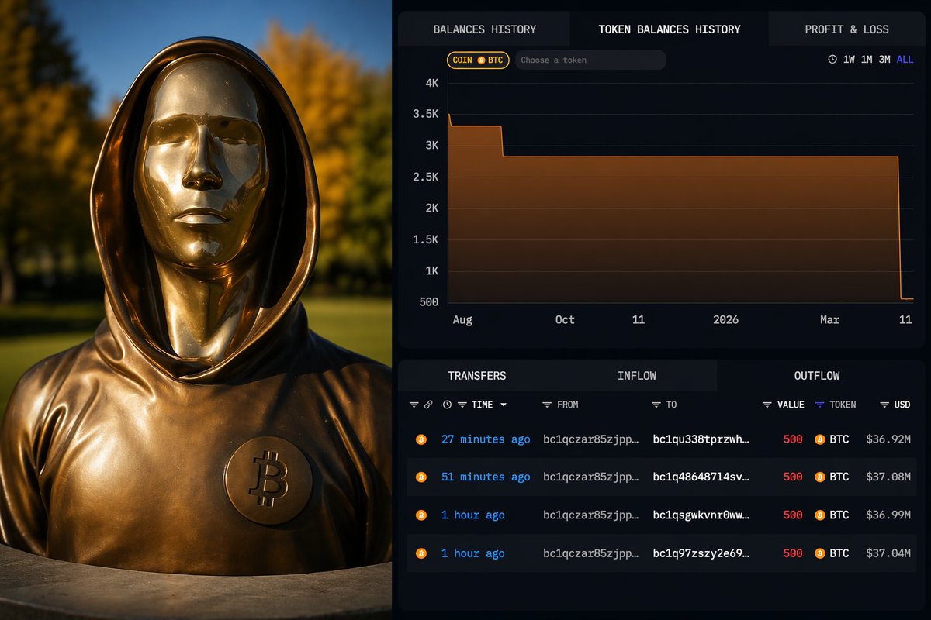Click BTC token icon in the $37.04M row

pyautogui.click(x=820, y=553)
